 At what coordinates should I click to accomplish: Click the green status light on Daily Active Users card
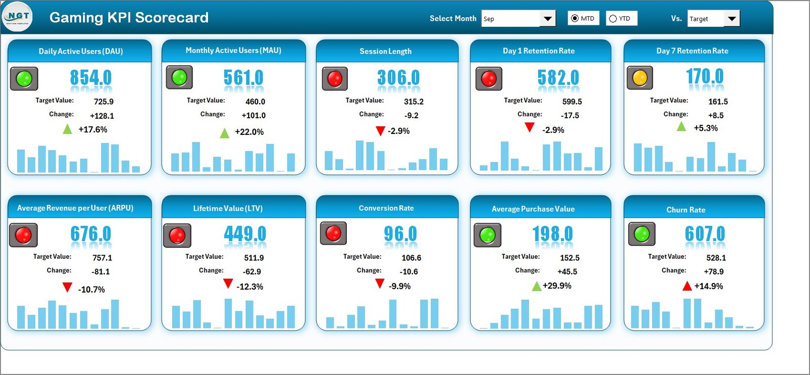click(x=24, y=79)
